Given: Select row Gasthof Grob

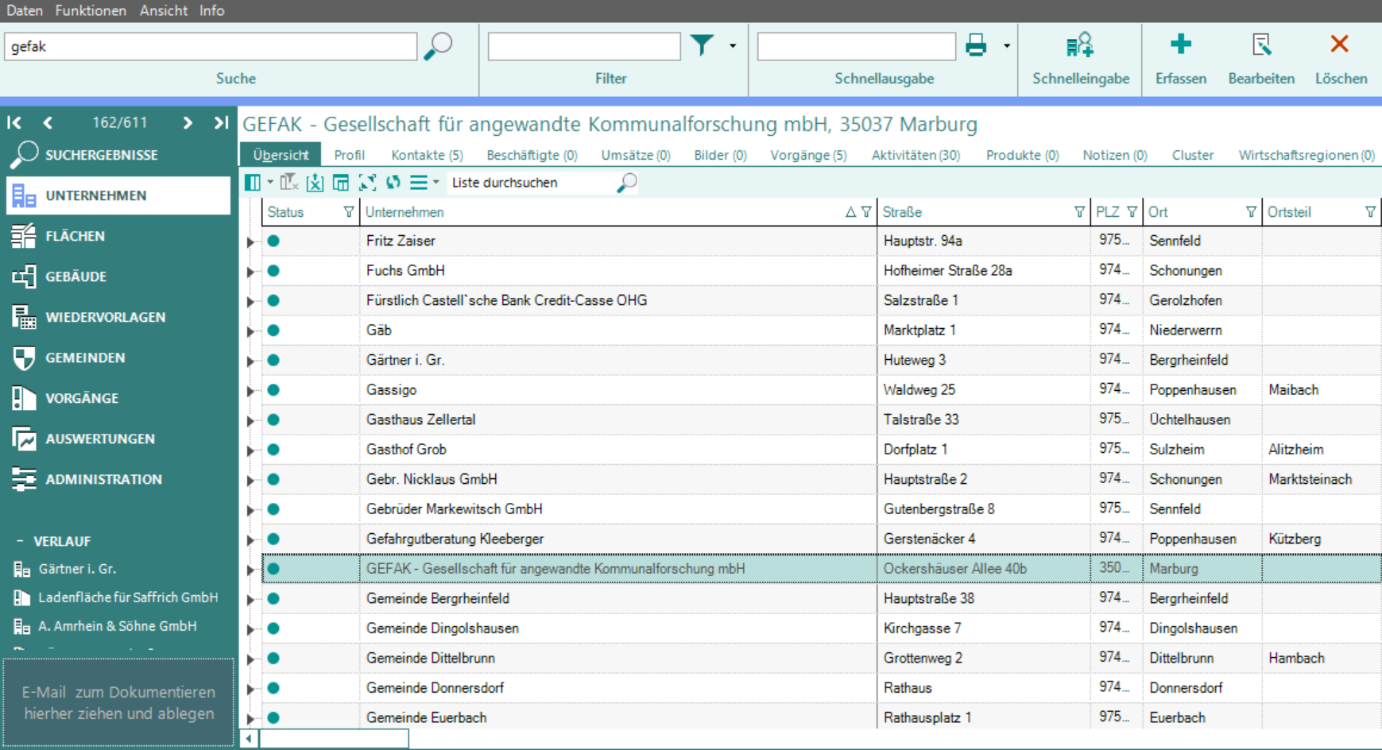Looking at the screenshot, I should [822, 450].
